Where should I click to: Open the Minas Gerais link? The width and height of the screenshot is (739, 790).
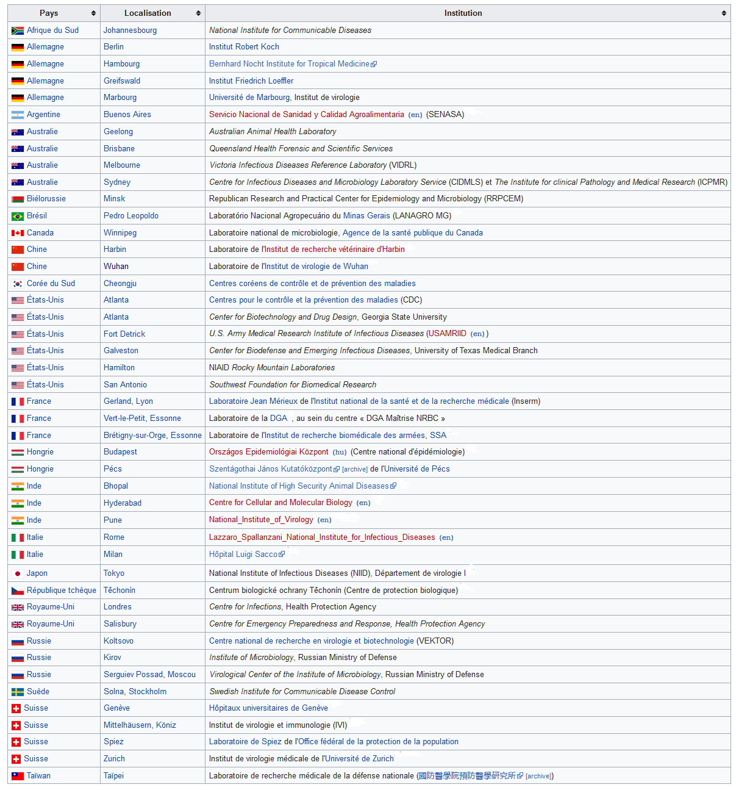[x=366, y=216]
